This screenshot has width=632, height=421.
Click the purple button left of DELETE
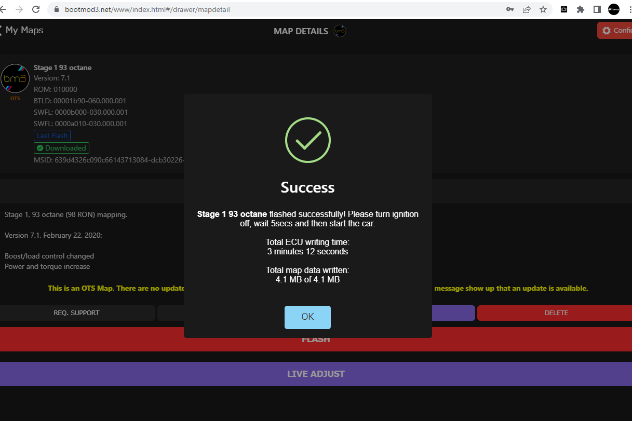[x=453, y=313]
